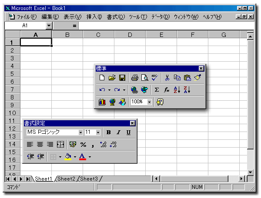Insert hyperlink with globe-chain icon

pyautogui.click(x=134, y=90)
